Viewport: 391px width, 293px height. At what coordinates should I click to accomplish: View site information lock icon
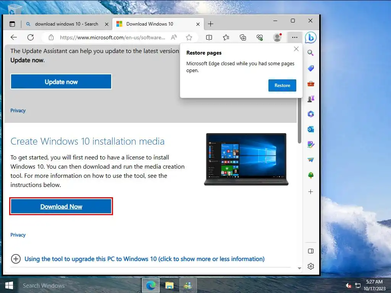[x=51, y=37]
